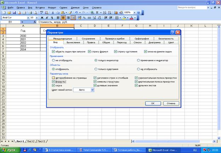Select the 'не отображать' comments radio button
The image size is (221, 153).
[x=53, y=60]
